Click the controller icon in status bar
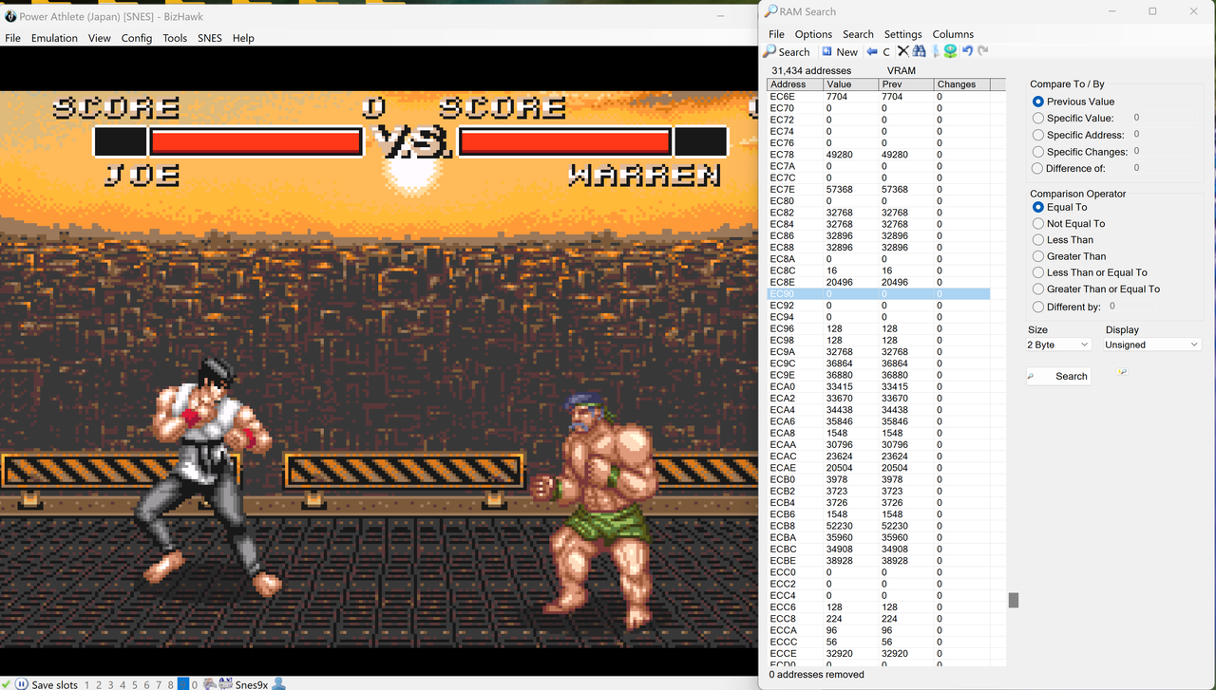Screen dimensions: 1216x690 tap(210, 684)
